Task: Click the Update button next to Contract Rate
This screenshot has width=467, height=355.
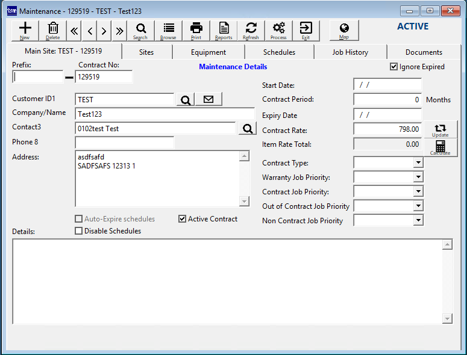Action: tap(440, 130)
